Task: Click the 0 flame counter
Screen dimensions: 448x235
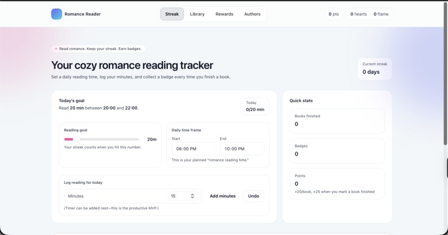Action: pyautogui.click(x=381, y=14)
